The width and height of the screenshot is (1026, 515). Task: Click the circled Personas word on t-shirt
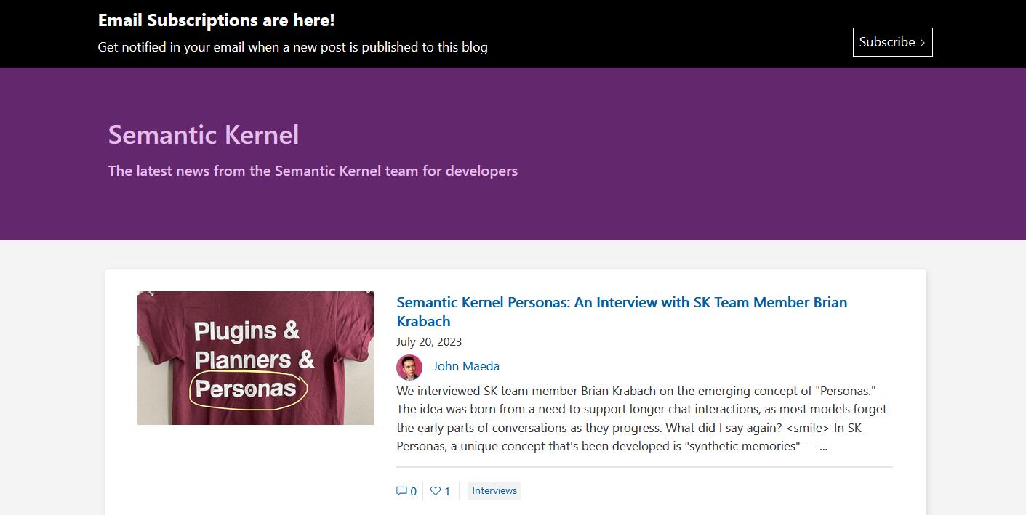click(x=247, y=389)
